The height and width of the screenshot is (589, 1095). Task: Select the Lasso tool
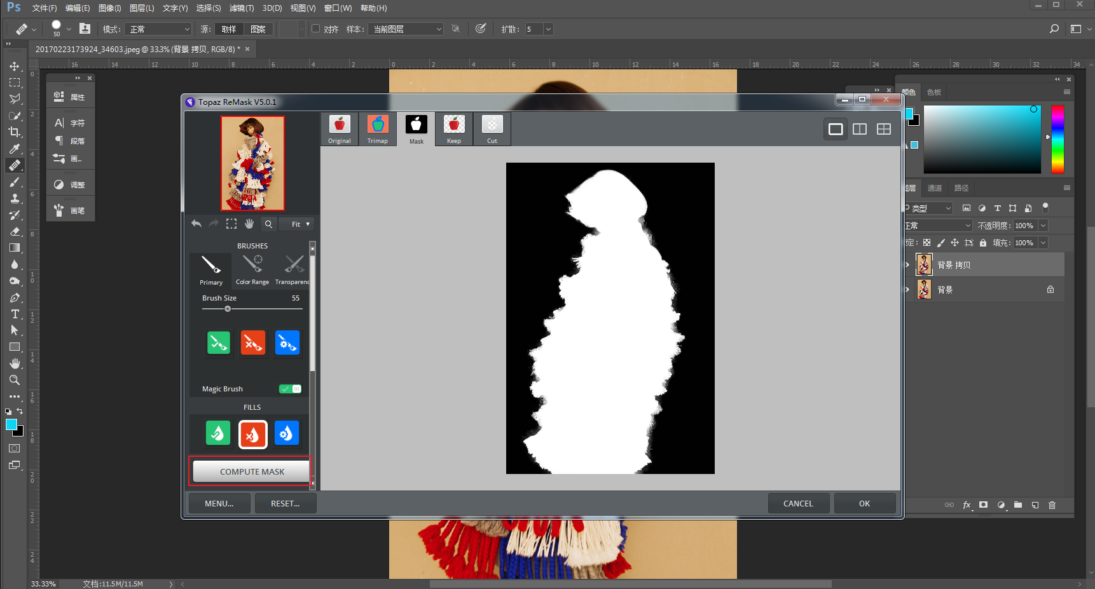(x=15, y=99)
